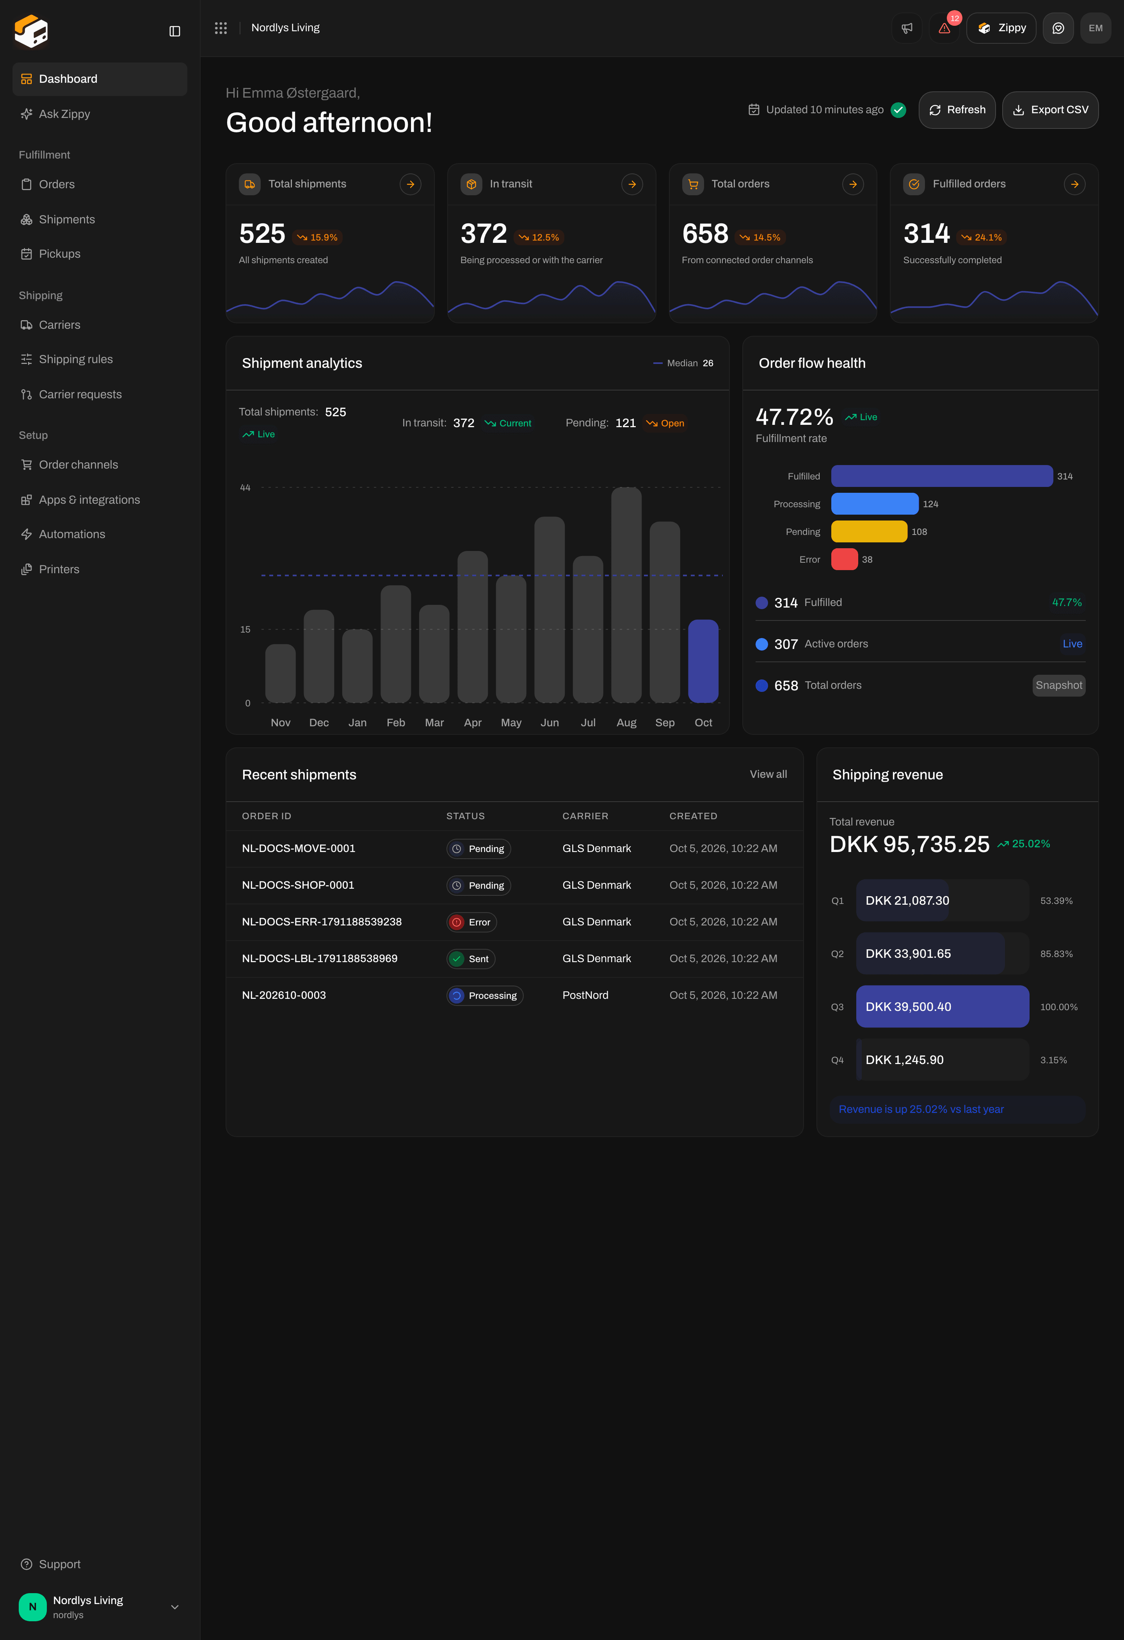Image resolution: width=1124 pixels, height=1640 pixels.
Task: Open Order channels page
Action: 100,464
